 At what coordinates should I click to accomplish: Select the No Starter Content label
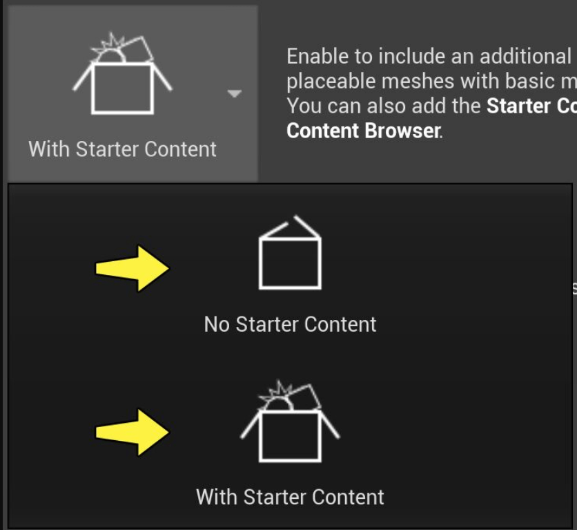pyautogui.click(x=290, y=325)
